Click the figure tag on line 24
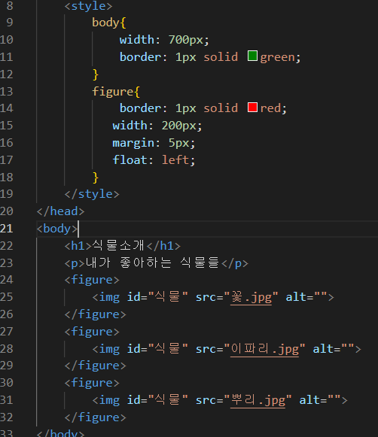Screen dimensions: 378x437 coord(92,280)
